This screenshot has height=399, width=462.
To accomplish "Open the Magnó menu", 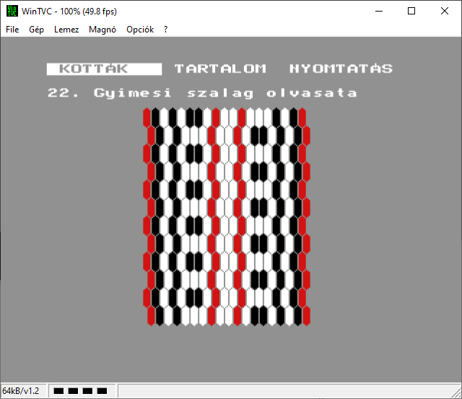I will click(x=103, y=30).
